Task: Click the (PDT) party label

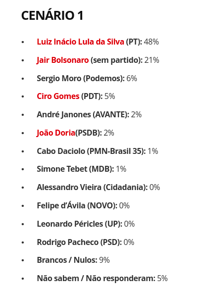Action: pos(92,97)
